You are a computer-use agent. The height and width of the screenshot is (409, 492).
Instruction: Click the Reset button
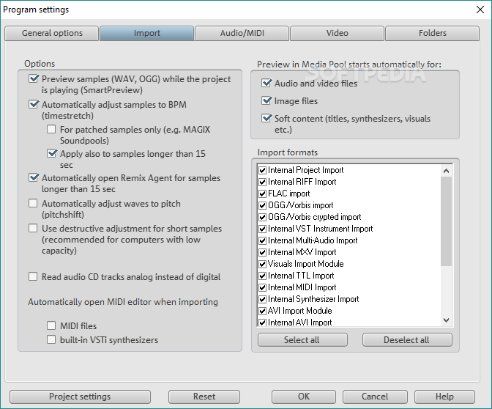click(x=204, y=397)
